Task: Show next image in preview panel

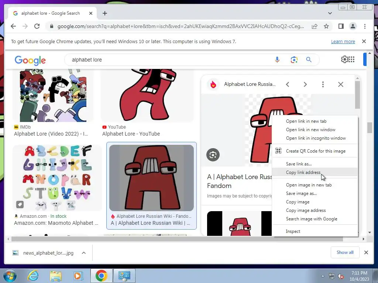Action: 305,84
